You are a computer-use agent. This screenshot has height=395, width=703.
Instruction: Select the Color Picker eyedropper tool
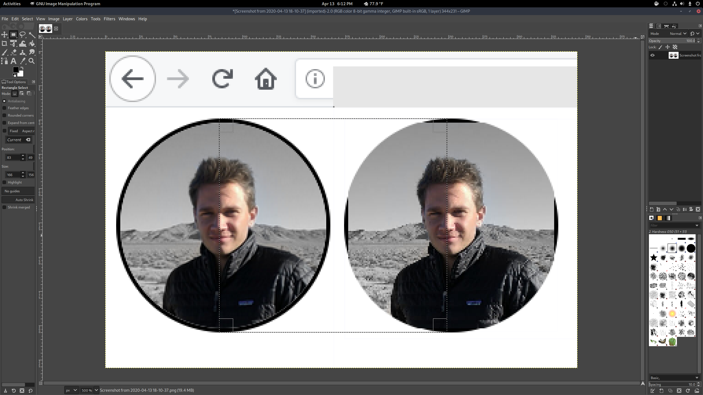(23, 61)
